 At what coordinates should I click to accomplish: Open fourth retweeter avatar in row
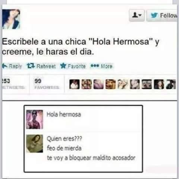tap(110, 84)
